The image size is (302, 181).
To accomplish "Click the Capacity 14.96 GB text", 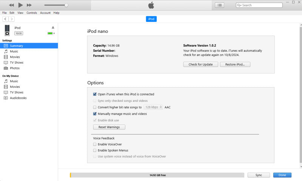I will point(106,46).
